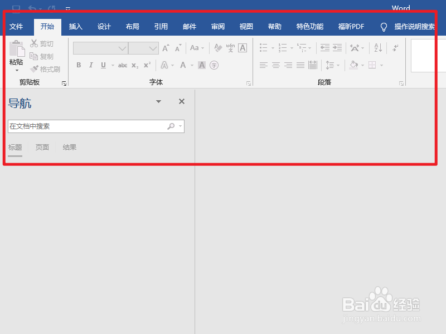The height and width of the screenshot is (334, 446).
Task: Open the 审阅 (Review) tab
Action: [x=218, y=27]
